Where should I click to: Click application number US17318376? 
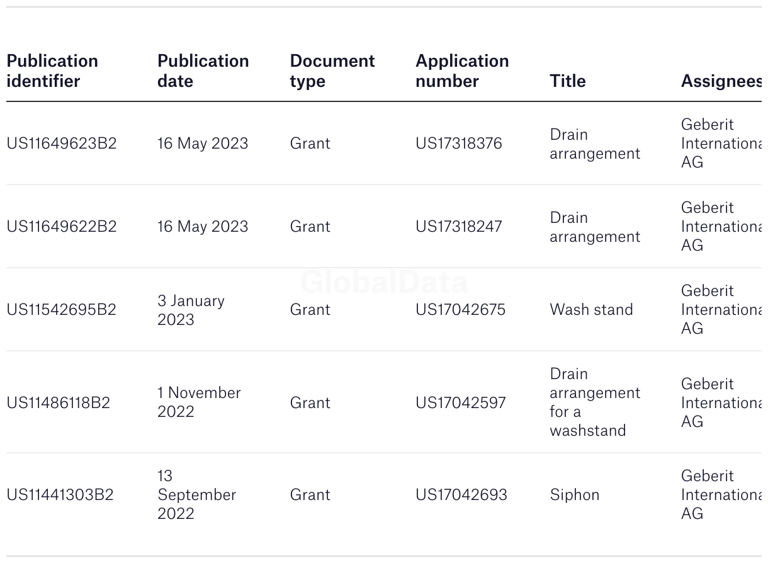(x=459, y=144)
